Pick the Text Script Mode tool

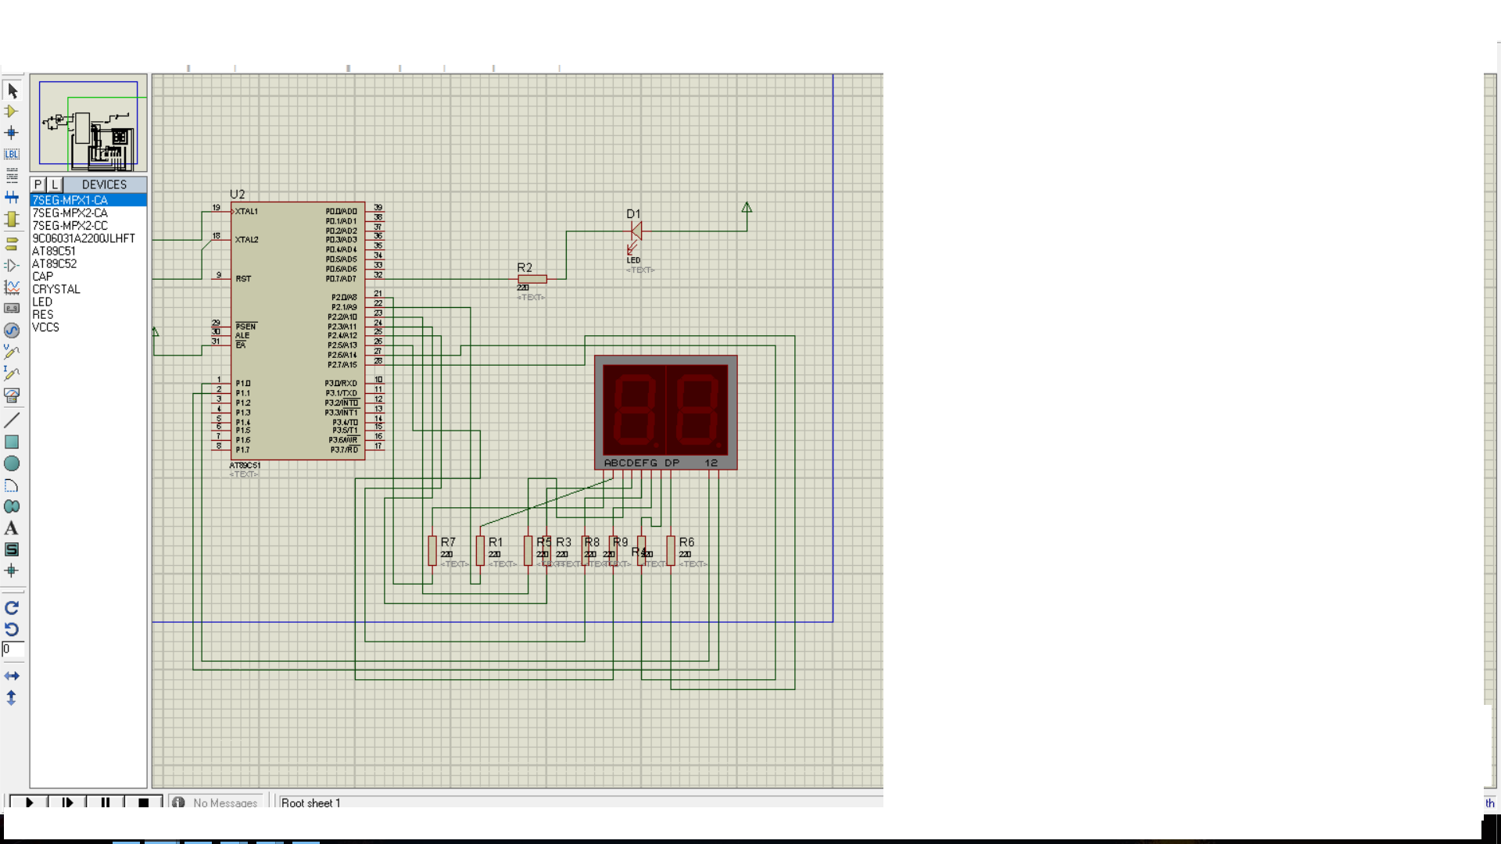[12, 175]
